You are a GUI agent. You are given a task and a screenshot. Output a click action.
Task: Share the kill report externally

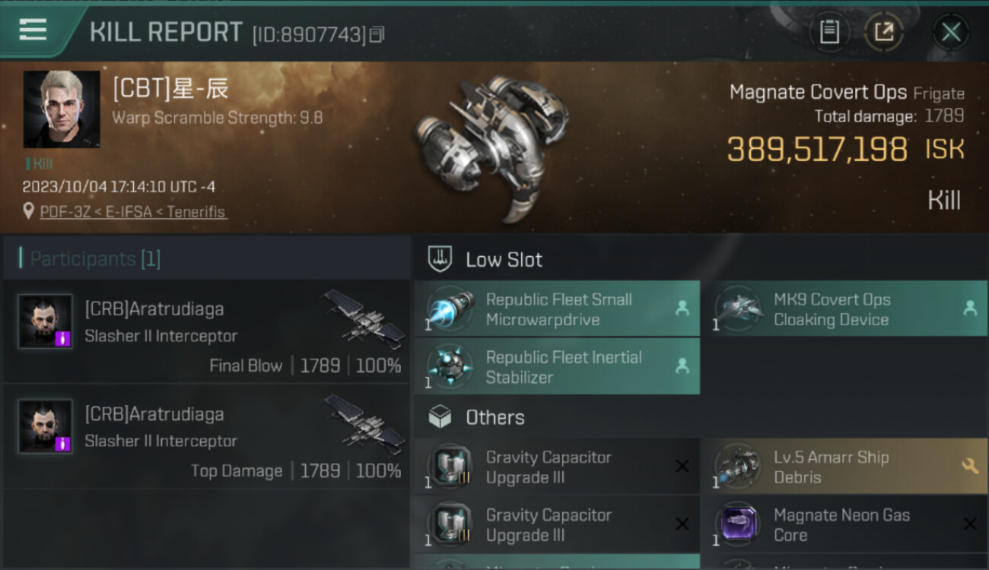tap(883, 32)
